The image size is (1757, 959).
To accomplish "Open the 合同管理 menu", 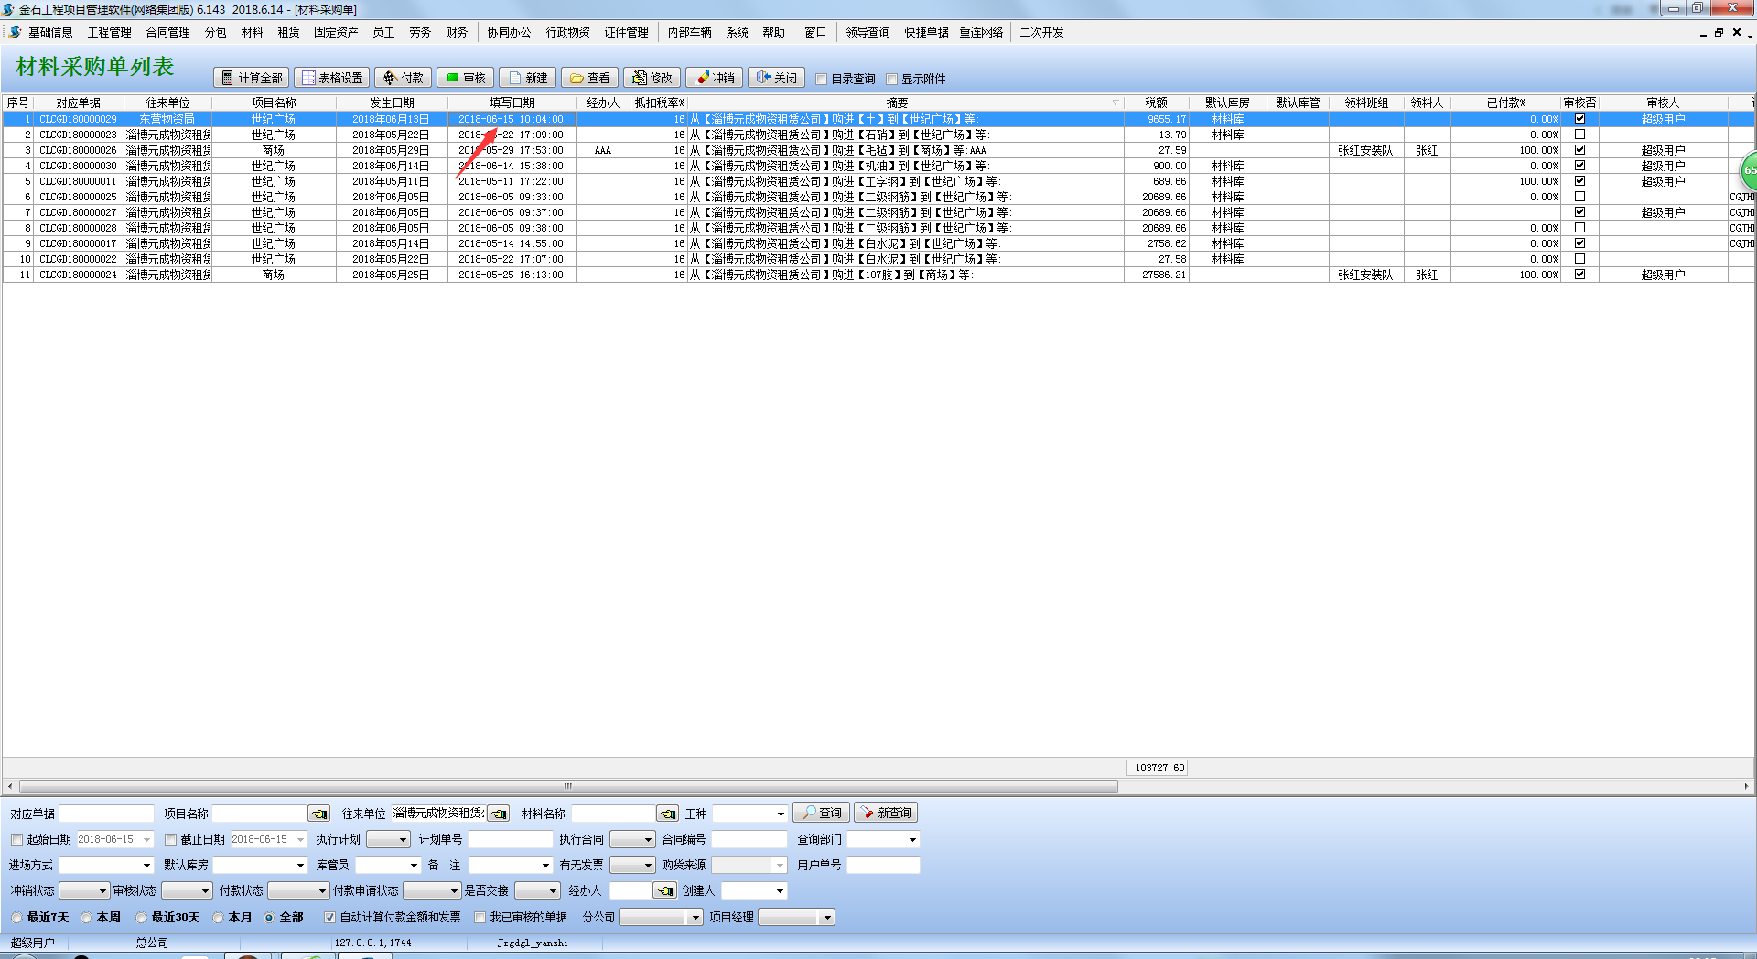I will tap(167, 32).
